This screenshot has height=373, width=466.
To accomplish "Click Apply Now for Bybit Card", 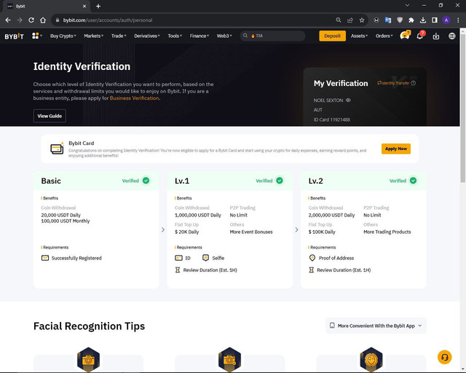I will [396, 149].
